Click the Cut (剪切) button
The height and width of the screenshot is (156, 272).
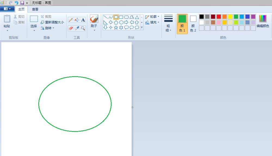click(x=19, y=17)
